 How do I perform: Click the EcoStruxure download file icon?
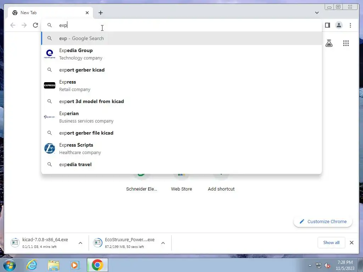pos(97,242)
